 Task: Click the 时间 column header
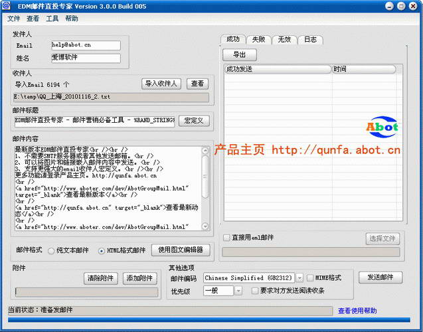click(364, 69)
